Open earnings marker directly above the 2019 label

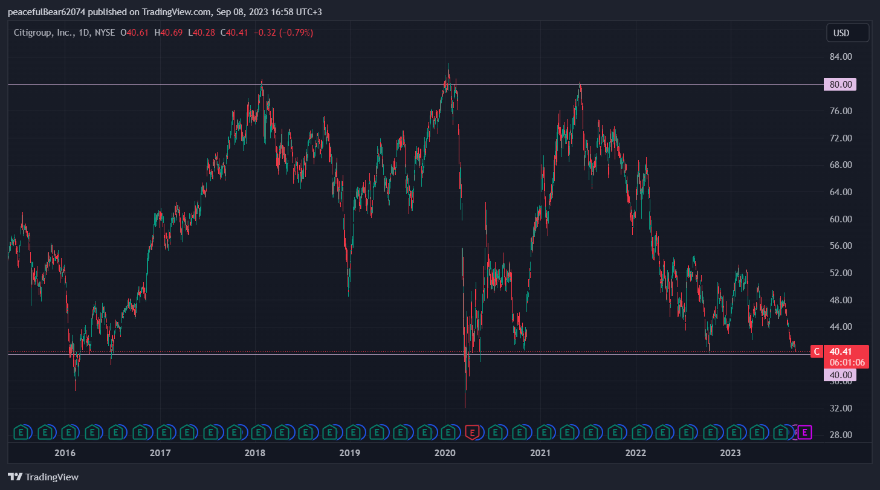(354, 432)
